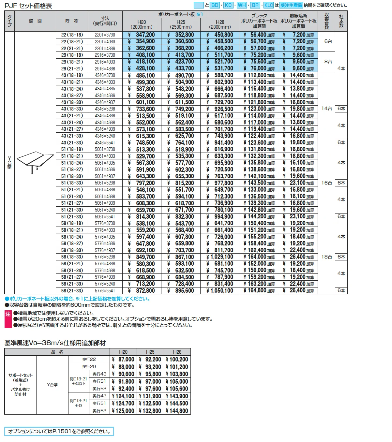Screen dimensions: 392x442
Task: Click the BR color code badge
Action: [255, 5]
